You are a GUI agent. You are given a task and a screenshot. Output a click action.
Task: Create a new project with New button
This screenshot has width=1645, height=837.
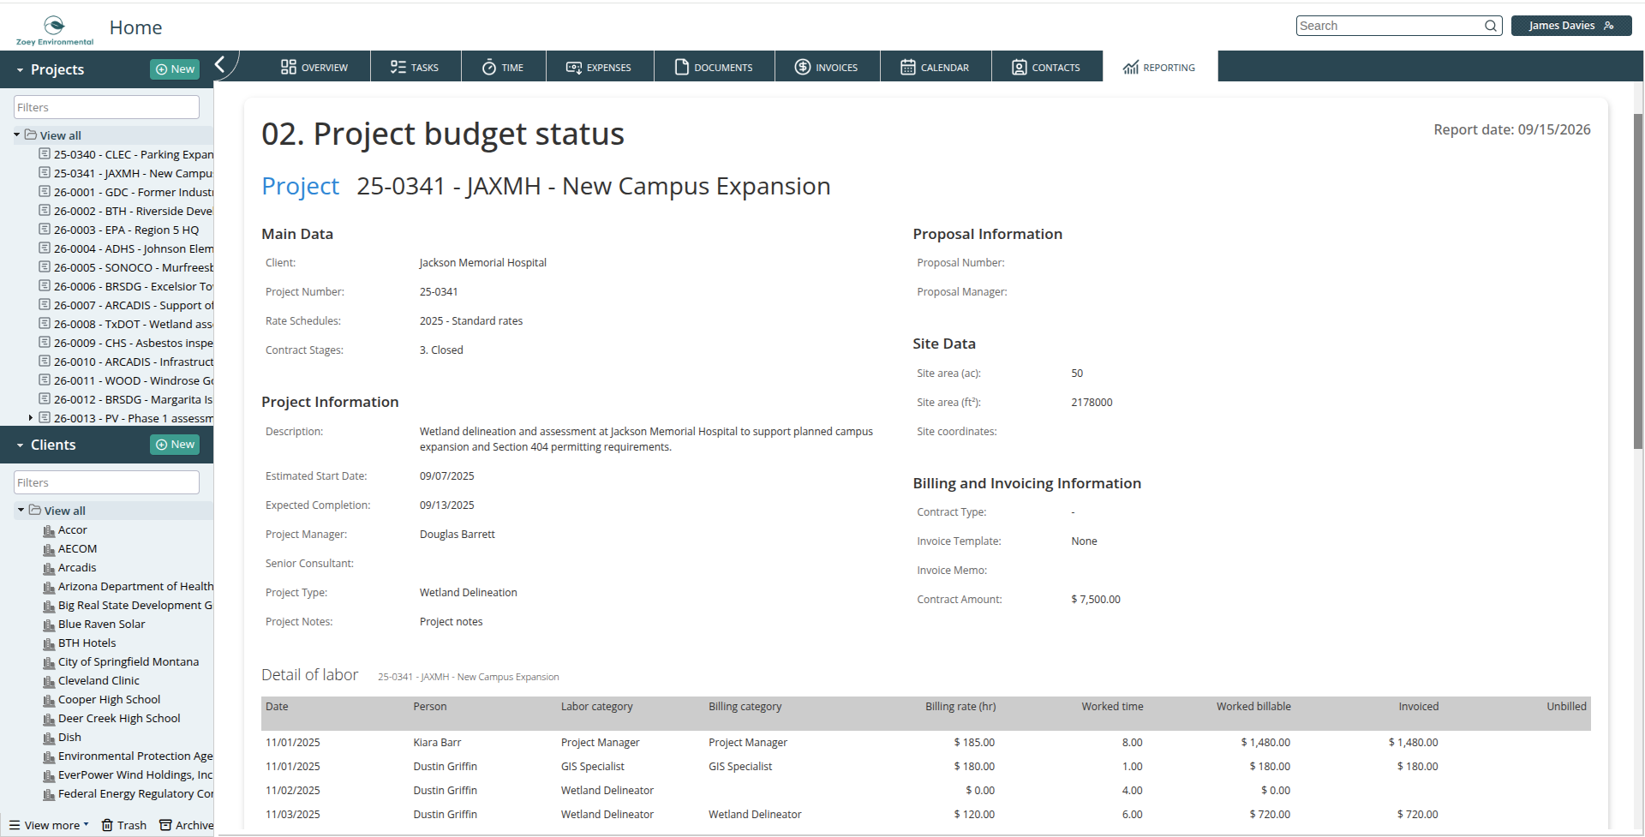[x=175, y=69]
